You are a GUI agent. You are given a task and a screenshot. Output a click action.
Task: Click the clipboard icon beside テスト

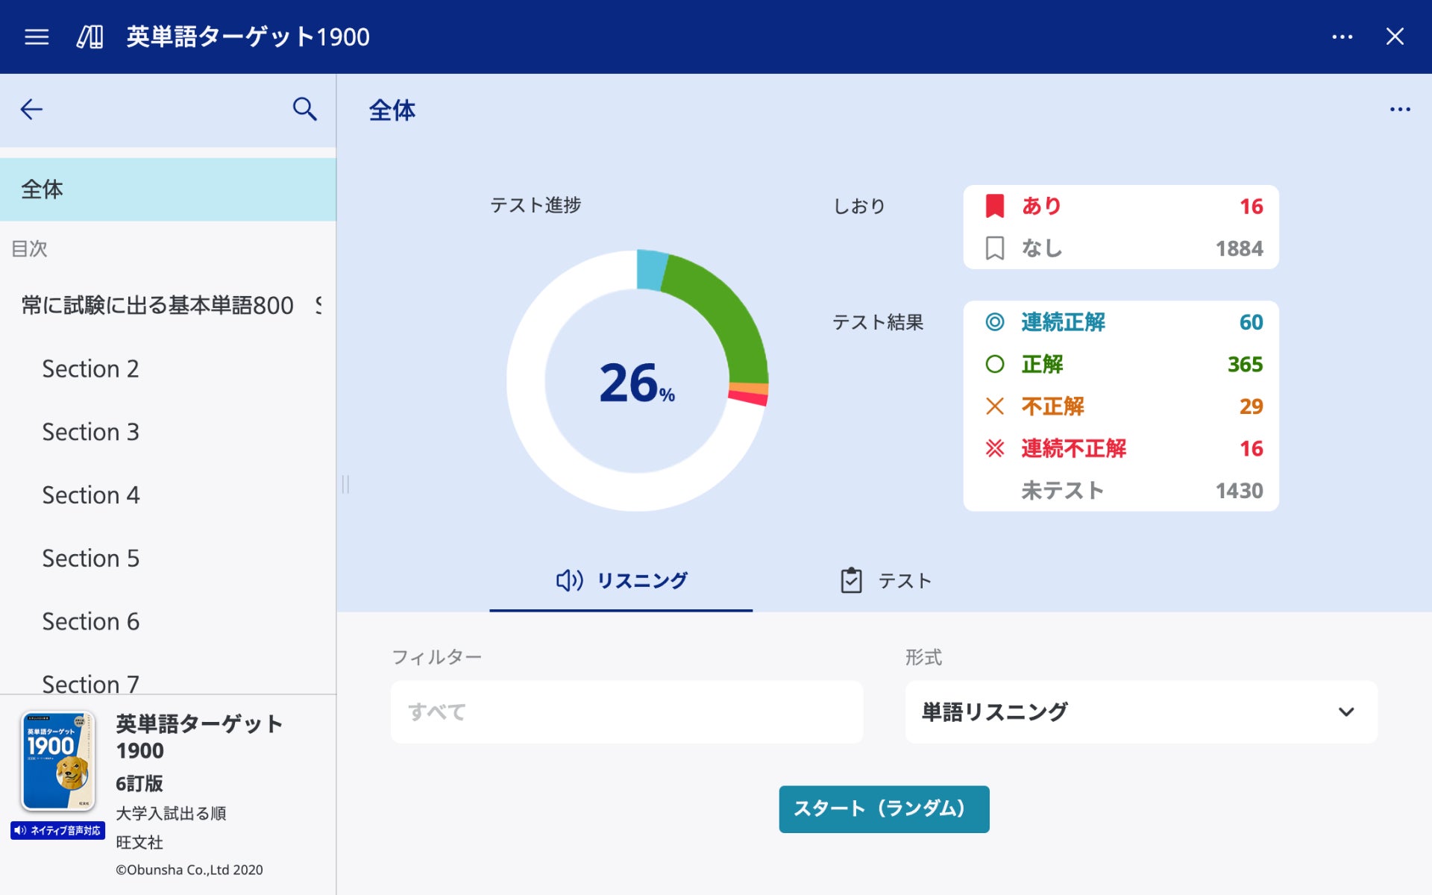(850, 580)
